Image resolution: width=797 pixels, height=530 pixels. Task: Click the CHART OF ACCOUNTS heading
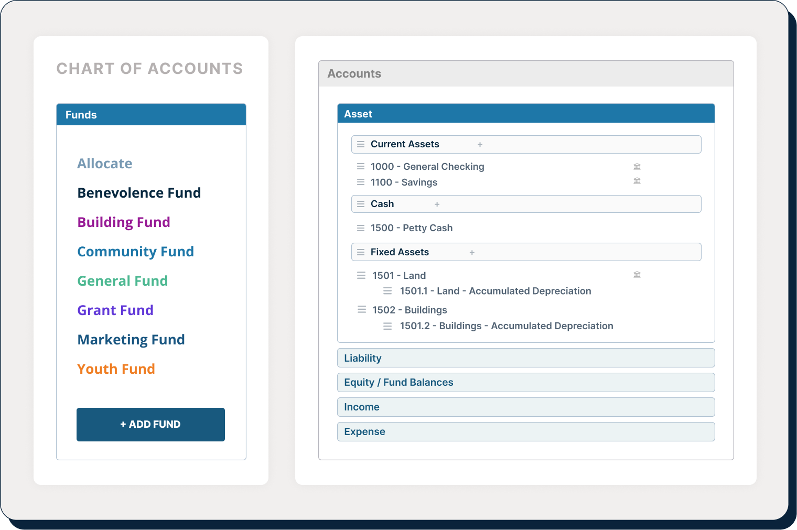(150, 69)
